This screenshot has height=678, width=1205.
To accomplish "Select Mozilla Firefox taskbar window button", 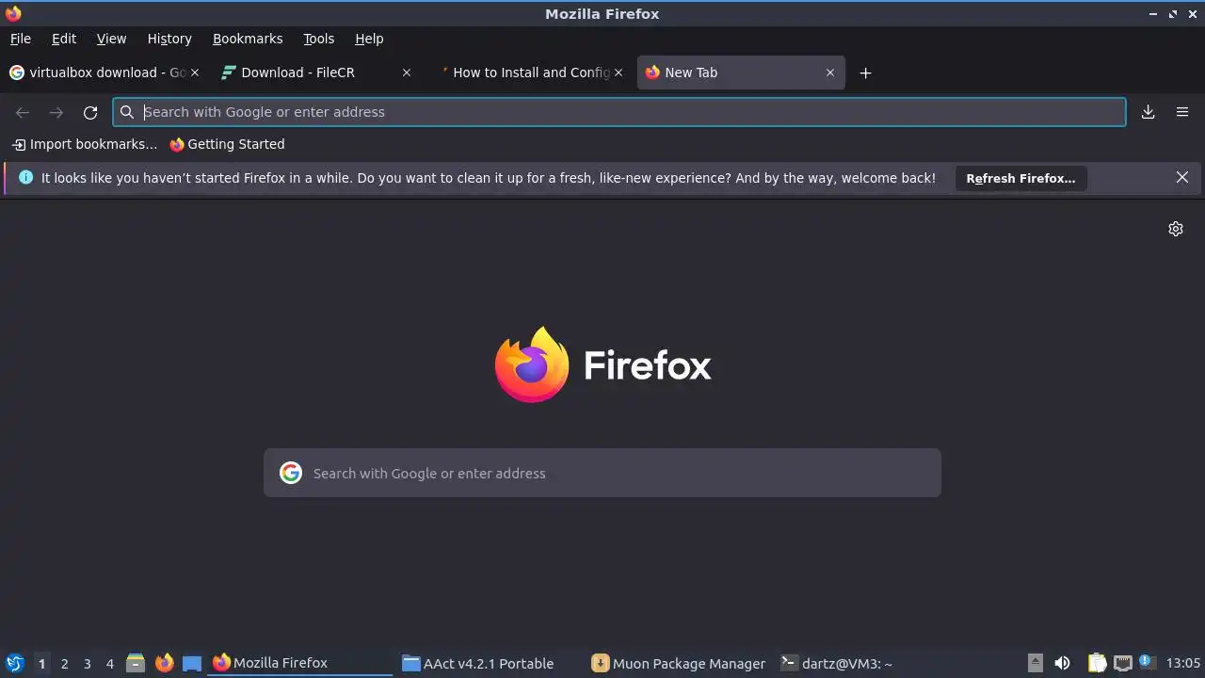I will click(300, 663).
